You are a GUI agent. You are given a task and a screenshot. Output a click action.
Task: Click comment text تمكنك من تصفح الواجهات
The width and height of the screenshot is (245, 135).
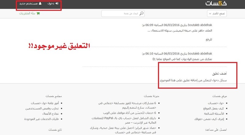(x=182, y=59)
